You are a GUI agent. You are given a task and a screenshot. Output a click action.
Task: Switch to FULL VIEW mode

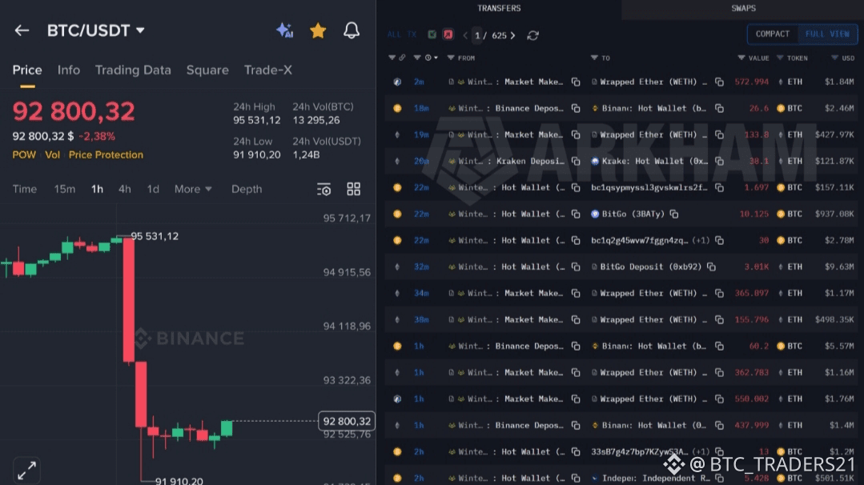(x=827, y=34)
